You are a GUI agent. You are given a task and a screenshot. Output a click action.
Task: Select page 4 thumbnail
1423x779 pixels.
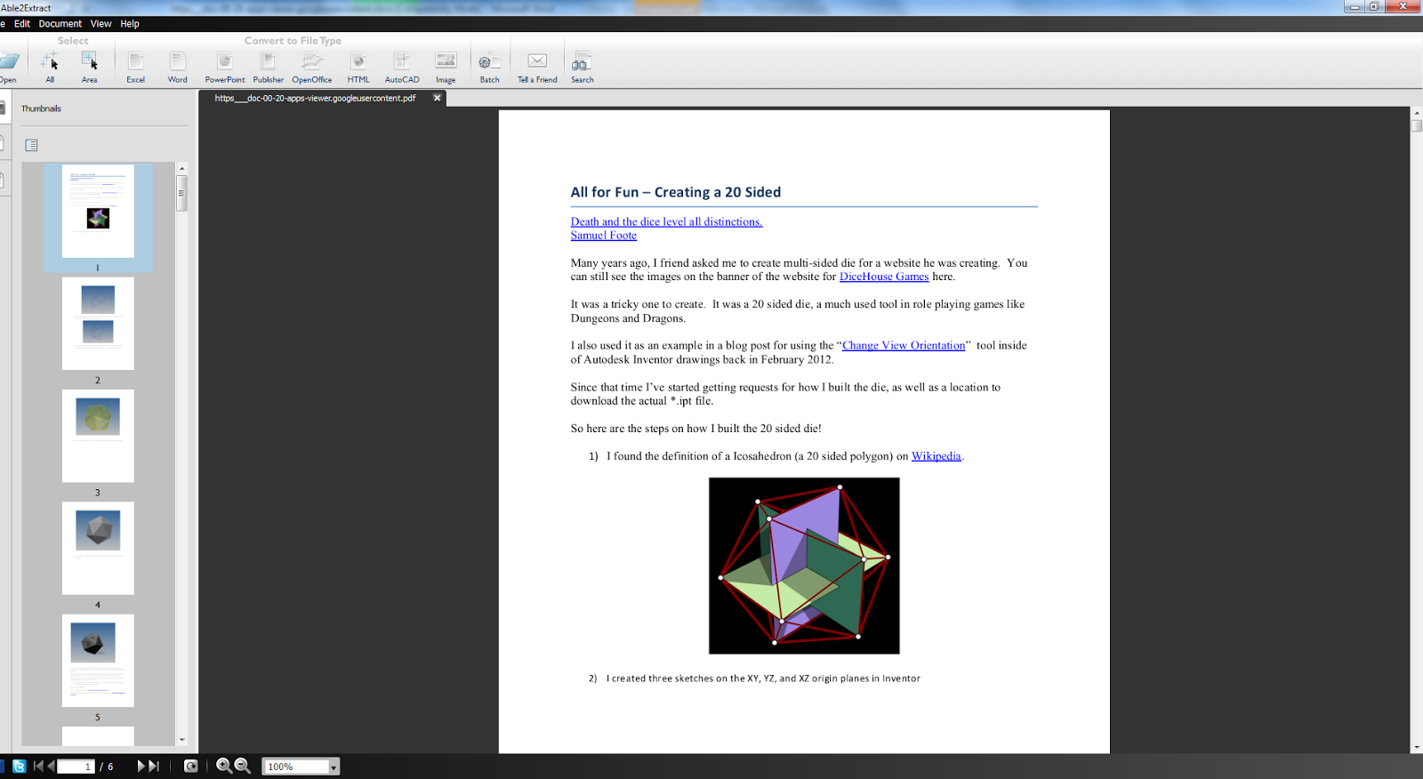click(98, 549)
